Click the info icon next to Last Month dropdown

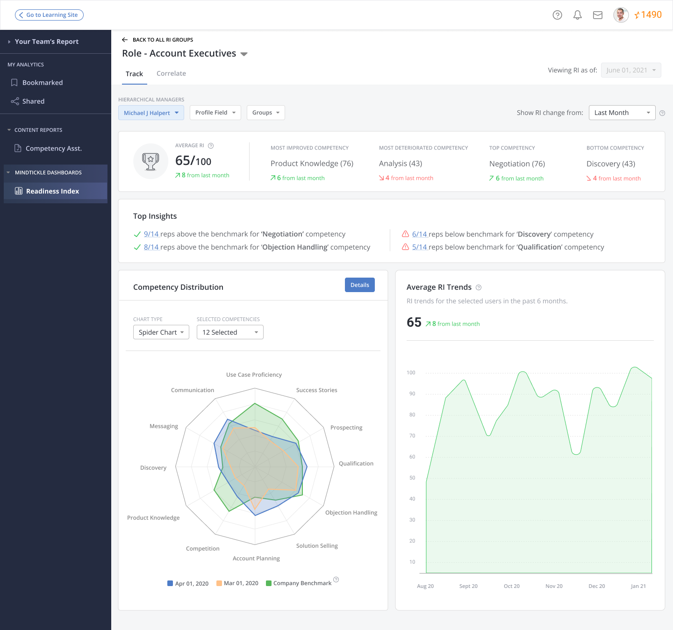[662, 113]
